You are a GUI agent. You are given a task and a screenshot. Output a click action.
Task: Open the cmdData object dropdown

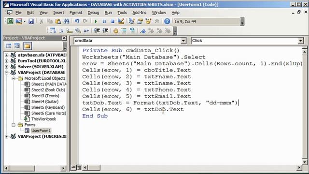(183, 41)
